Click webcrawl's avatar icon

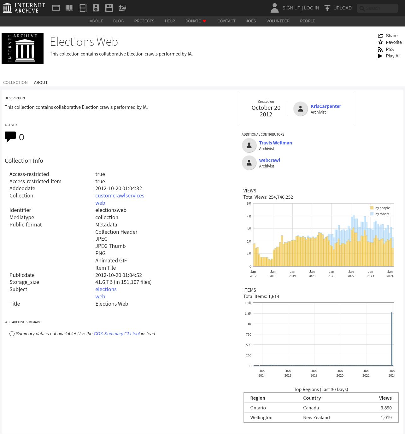pos(249,163)
